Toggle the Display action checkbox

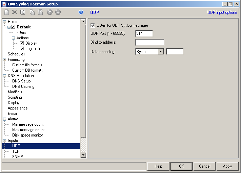[22, 43]
